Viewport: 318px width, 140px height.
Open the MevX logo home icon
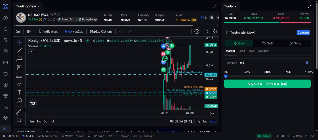[x=6, y=7]
